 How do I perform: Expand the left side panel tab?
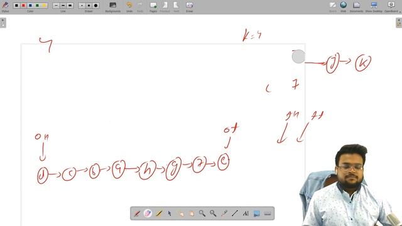(x=3, y=23)
